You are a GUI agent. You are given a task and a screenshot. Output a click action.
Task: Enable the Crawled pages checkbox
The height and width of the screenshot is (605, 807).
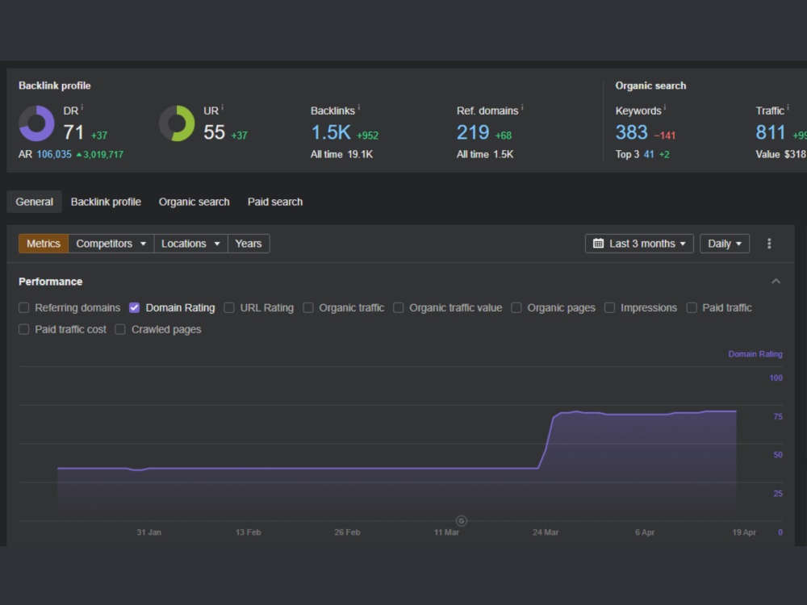pyautogui.click(x=120, y=329)
